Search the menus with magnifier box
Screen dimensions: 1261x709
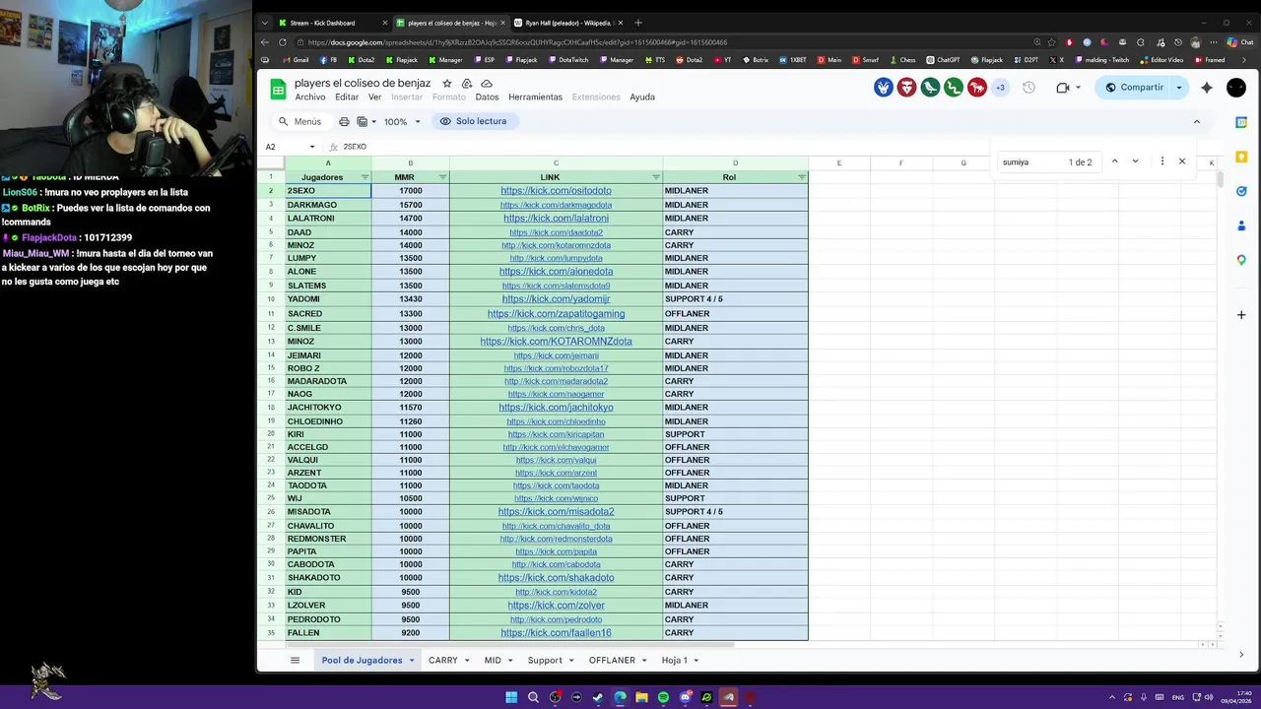(x=300, y=121)
